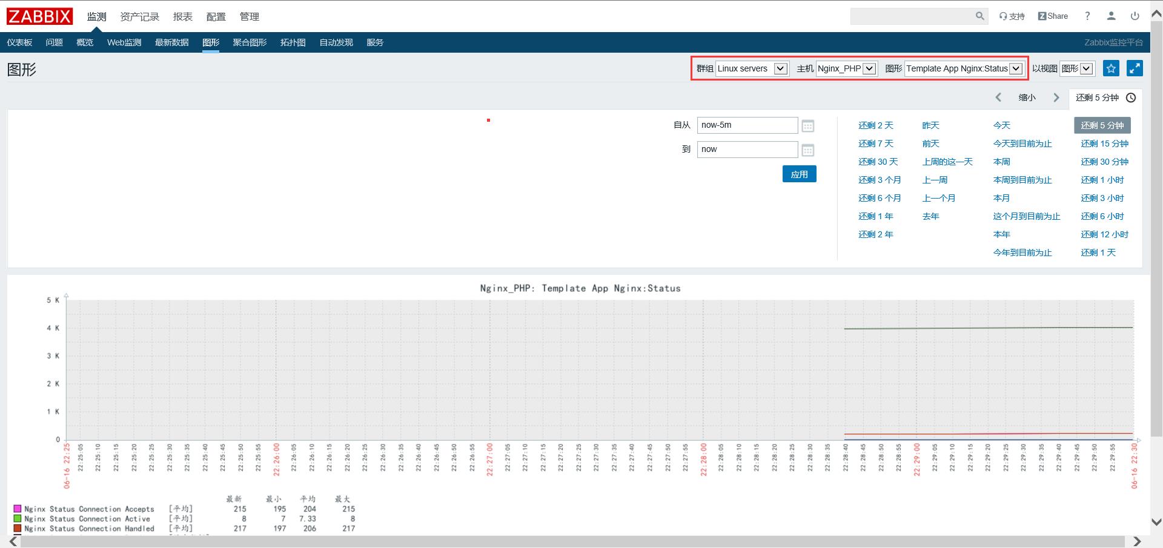1163x548 pixels.
Task: Go to 自动发现 submenu
Action: (x=336, y=42)
